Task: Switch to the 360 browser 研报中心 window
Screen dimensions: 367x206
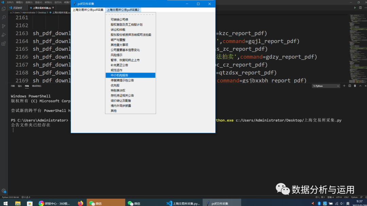Action: (x=55, y=203)
